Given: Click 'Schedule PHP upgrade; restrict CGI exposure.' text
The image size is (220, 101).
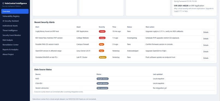Looking at the screenshot, I should [162, 38].
